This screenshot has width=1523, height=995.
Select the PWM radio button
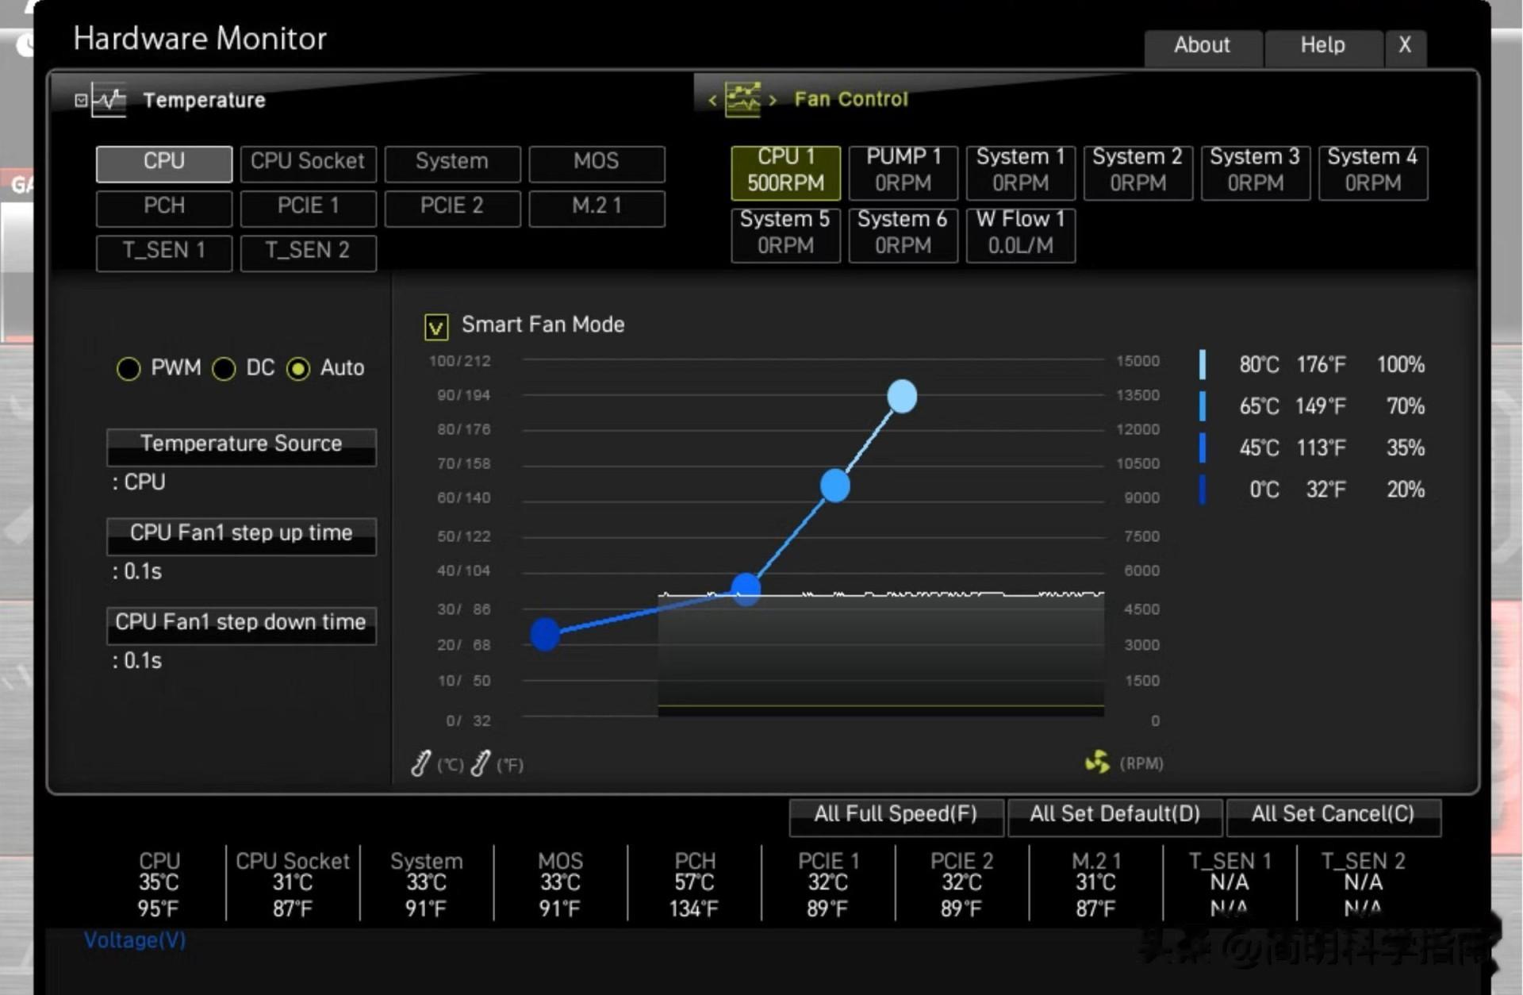129,368
